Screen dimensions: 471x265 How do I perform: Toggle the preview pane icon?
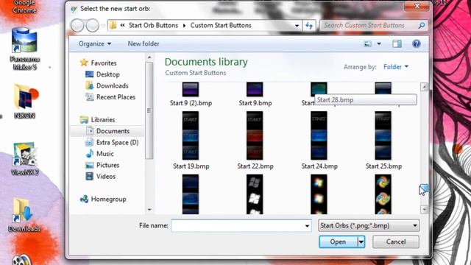click(x=397, y=44)
